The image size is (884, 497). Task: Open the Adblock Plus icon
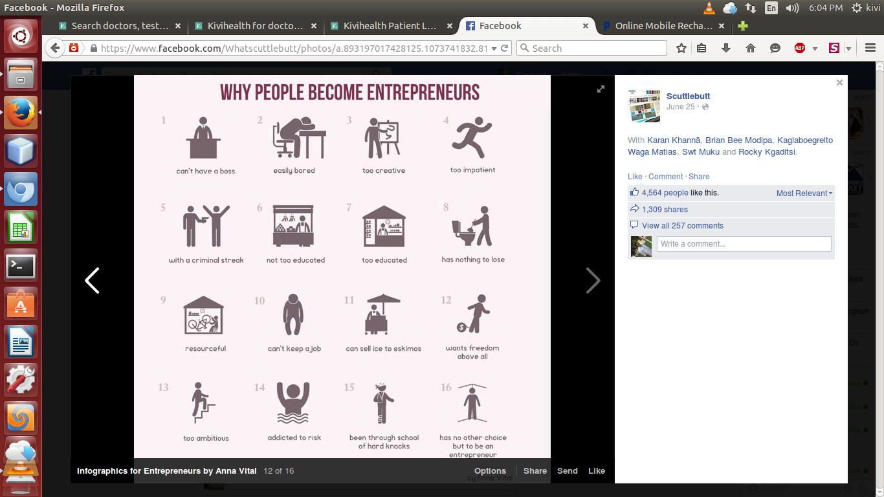[800, 48]
